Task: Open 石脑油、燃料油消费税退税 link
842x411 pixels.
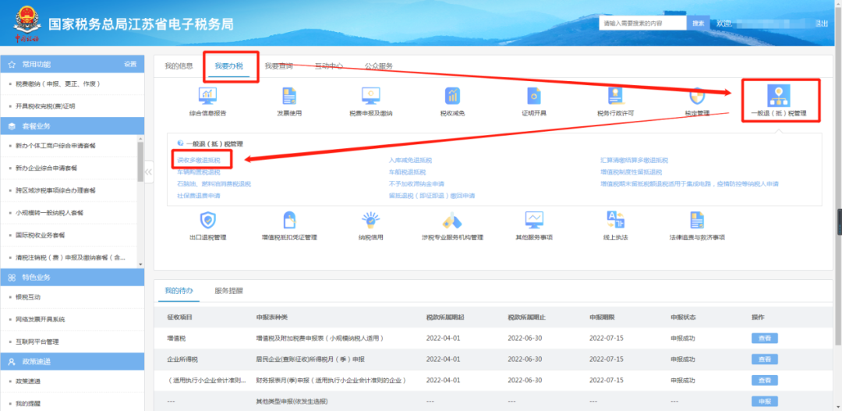Action: (x=214, y=184)
